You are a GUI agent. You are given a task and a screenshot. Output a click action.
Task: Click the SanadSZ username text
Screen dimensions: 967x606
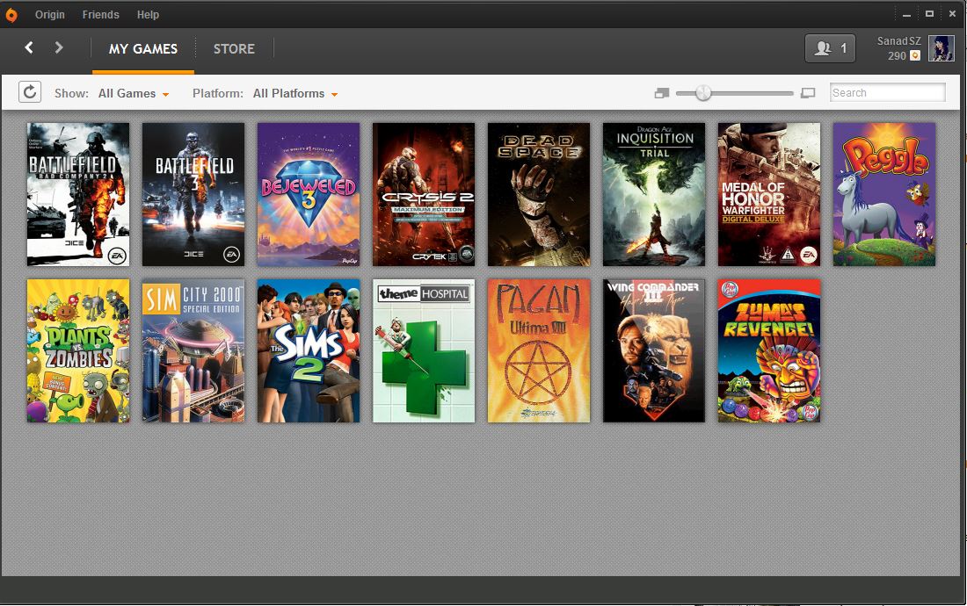(x=898, y=40)
